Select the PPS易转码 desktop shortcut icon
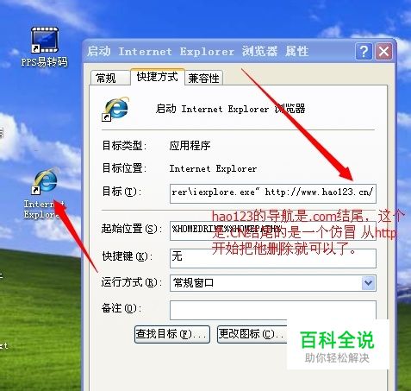Screen dimensions: 411x391 click(45, 40)
